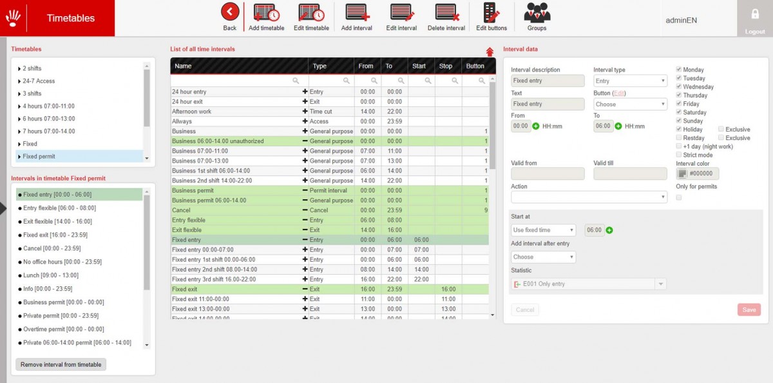The image size is (773, 383).
Task: Toggle the Wednesday checkbox
Action: [679, 86]
